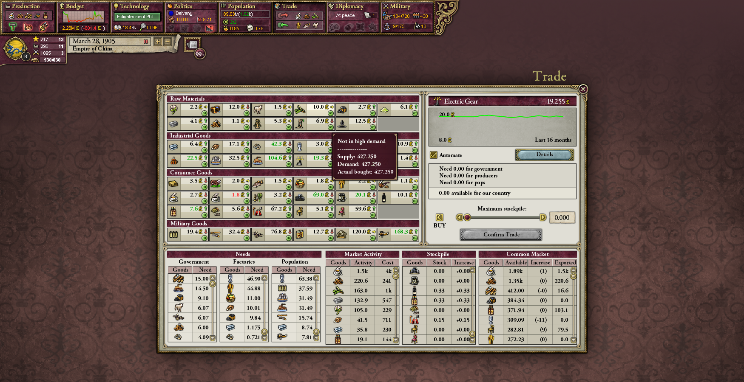This screenshot has width=744, height=382.
Task: Open the newspaper notification icon
Action: point(193,45)
